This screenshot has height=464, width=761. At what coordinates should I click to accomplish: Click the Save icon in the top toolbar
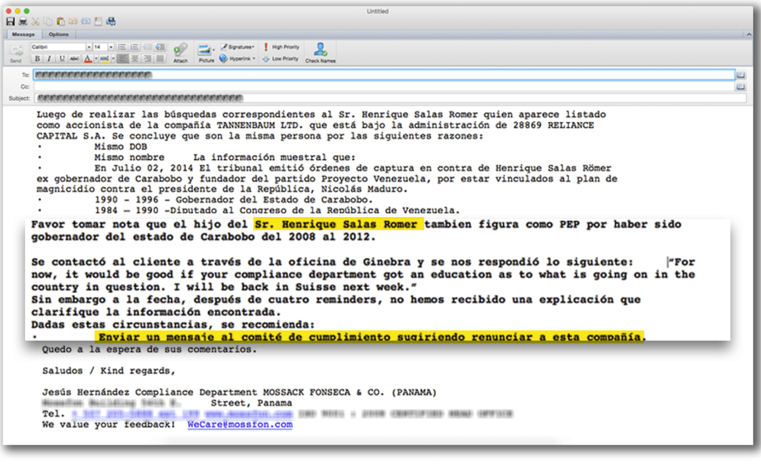click(10, 21)
